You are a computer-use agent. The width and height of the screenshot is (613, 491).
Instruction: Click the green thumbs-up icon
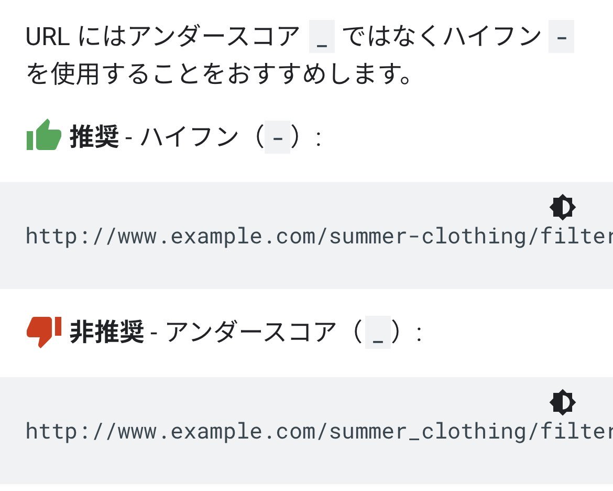click(x=44, y=135)
